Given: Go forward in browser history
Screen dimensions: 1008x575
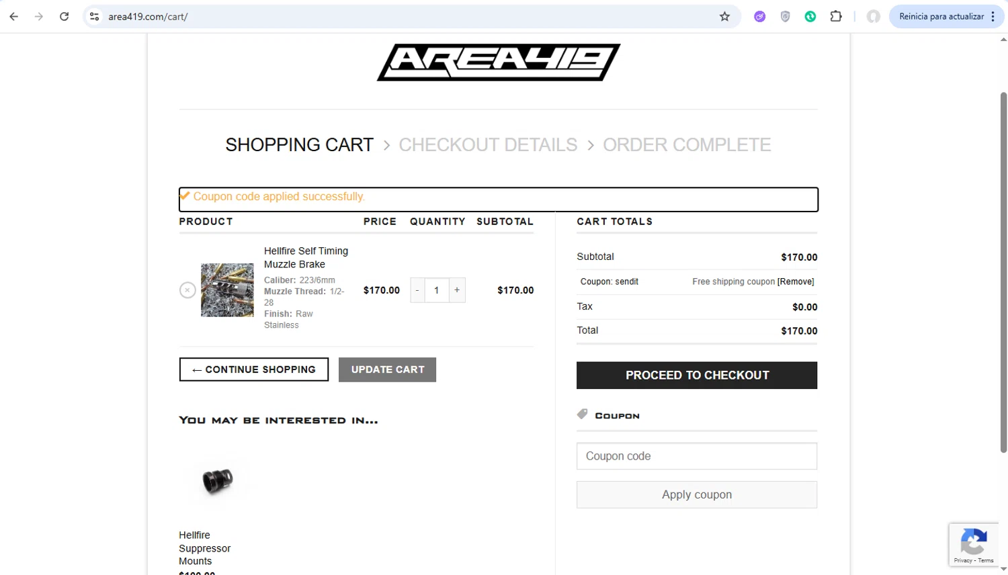Looking at the screenshot, I should click(x=39, y=17).
